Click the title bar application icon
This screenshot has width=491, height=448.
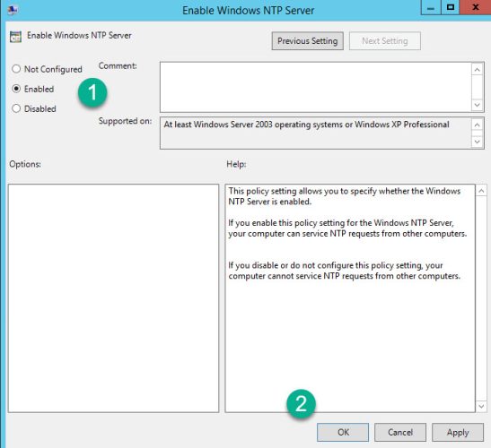click(13, 10)
